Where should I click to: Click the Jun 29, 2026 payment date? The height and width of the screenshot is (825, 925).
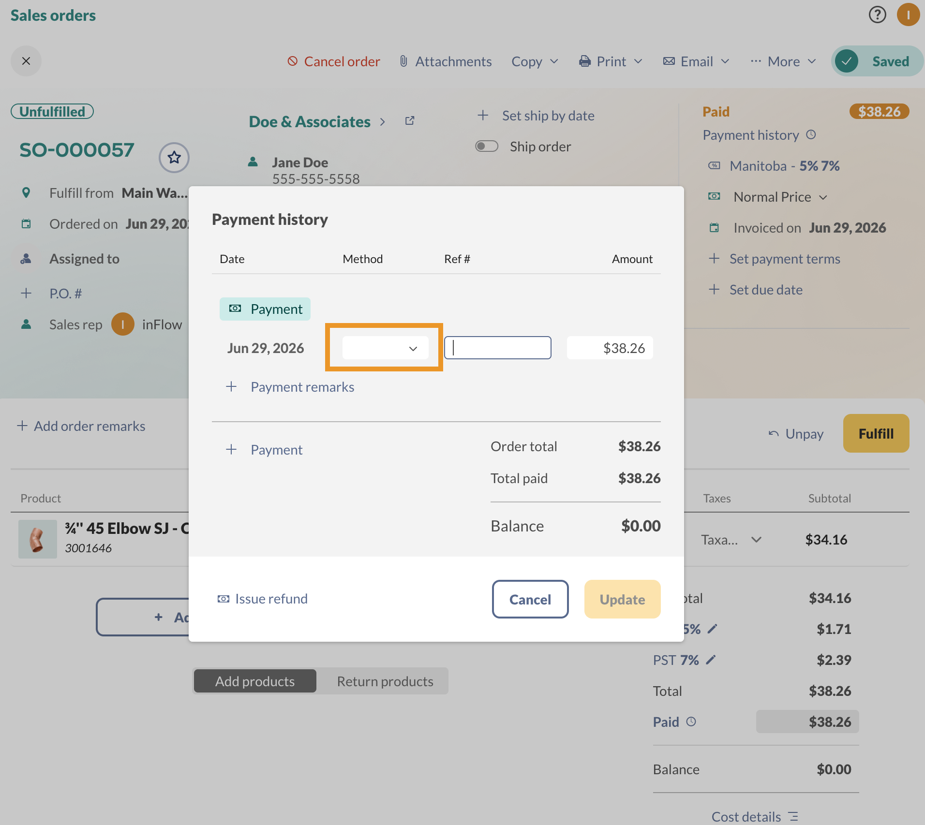266,348
